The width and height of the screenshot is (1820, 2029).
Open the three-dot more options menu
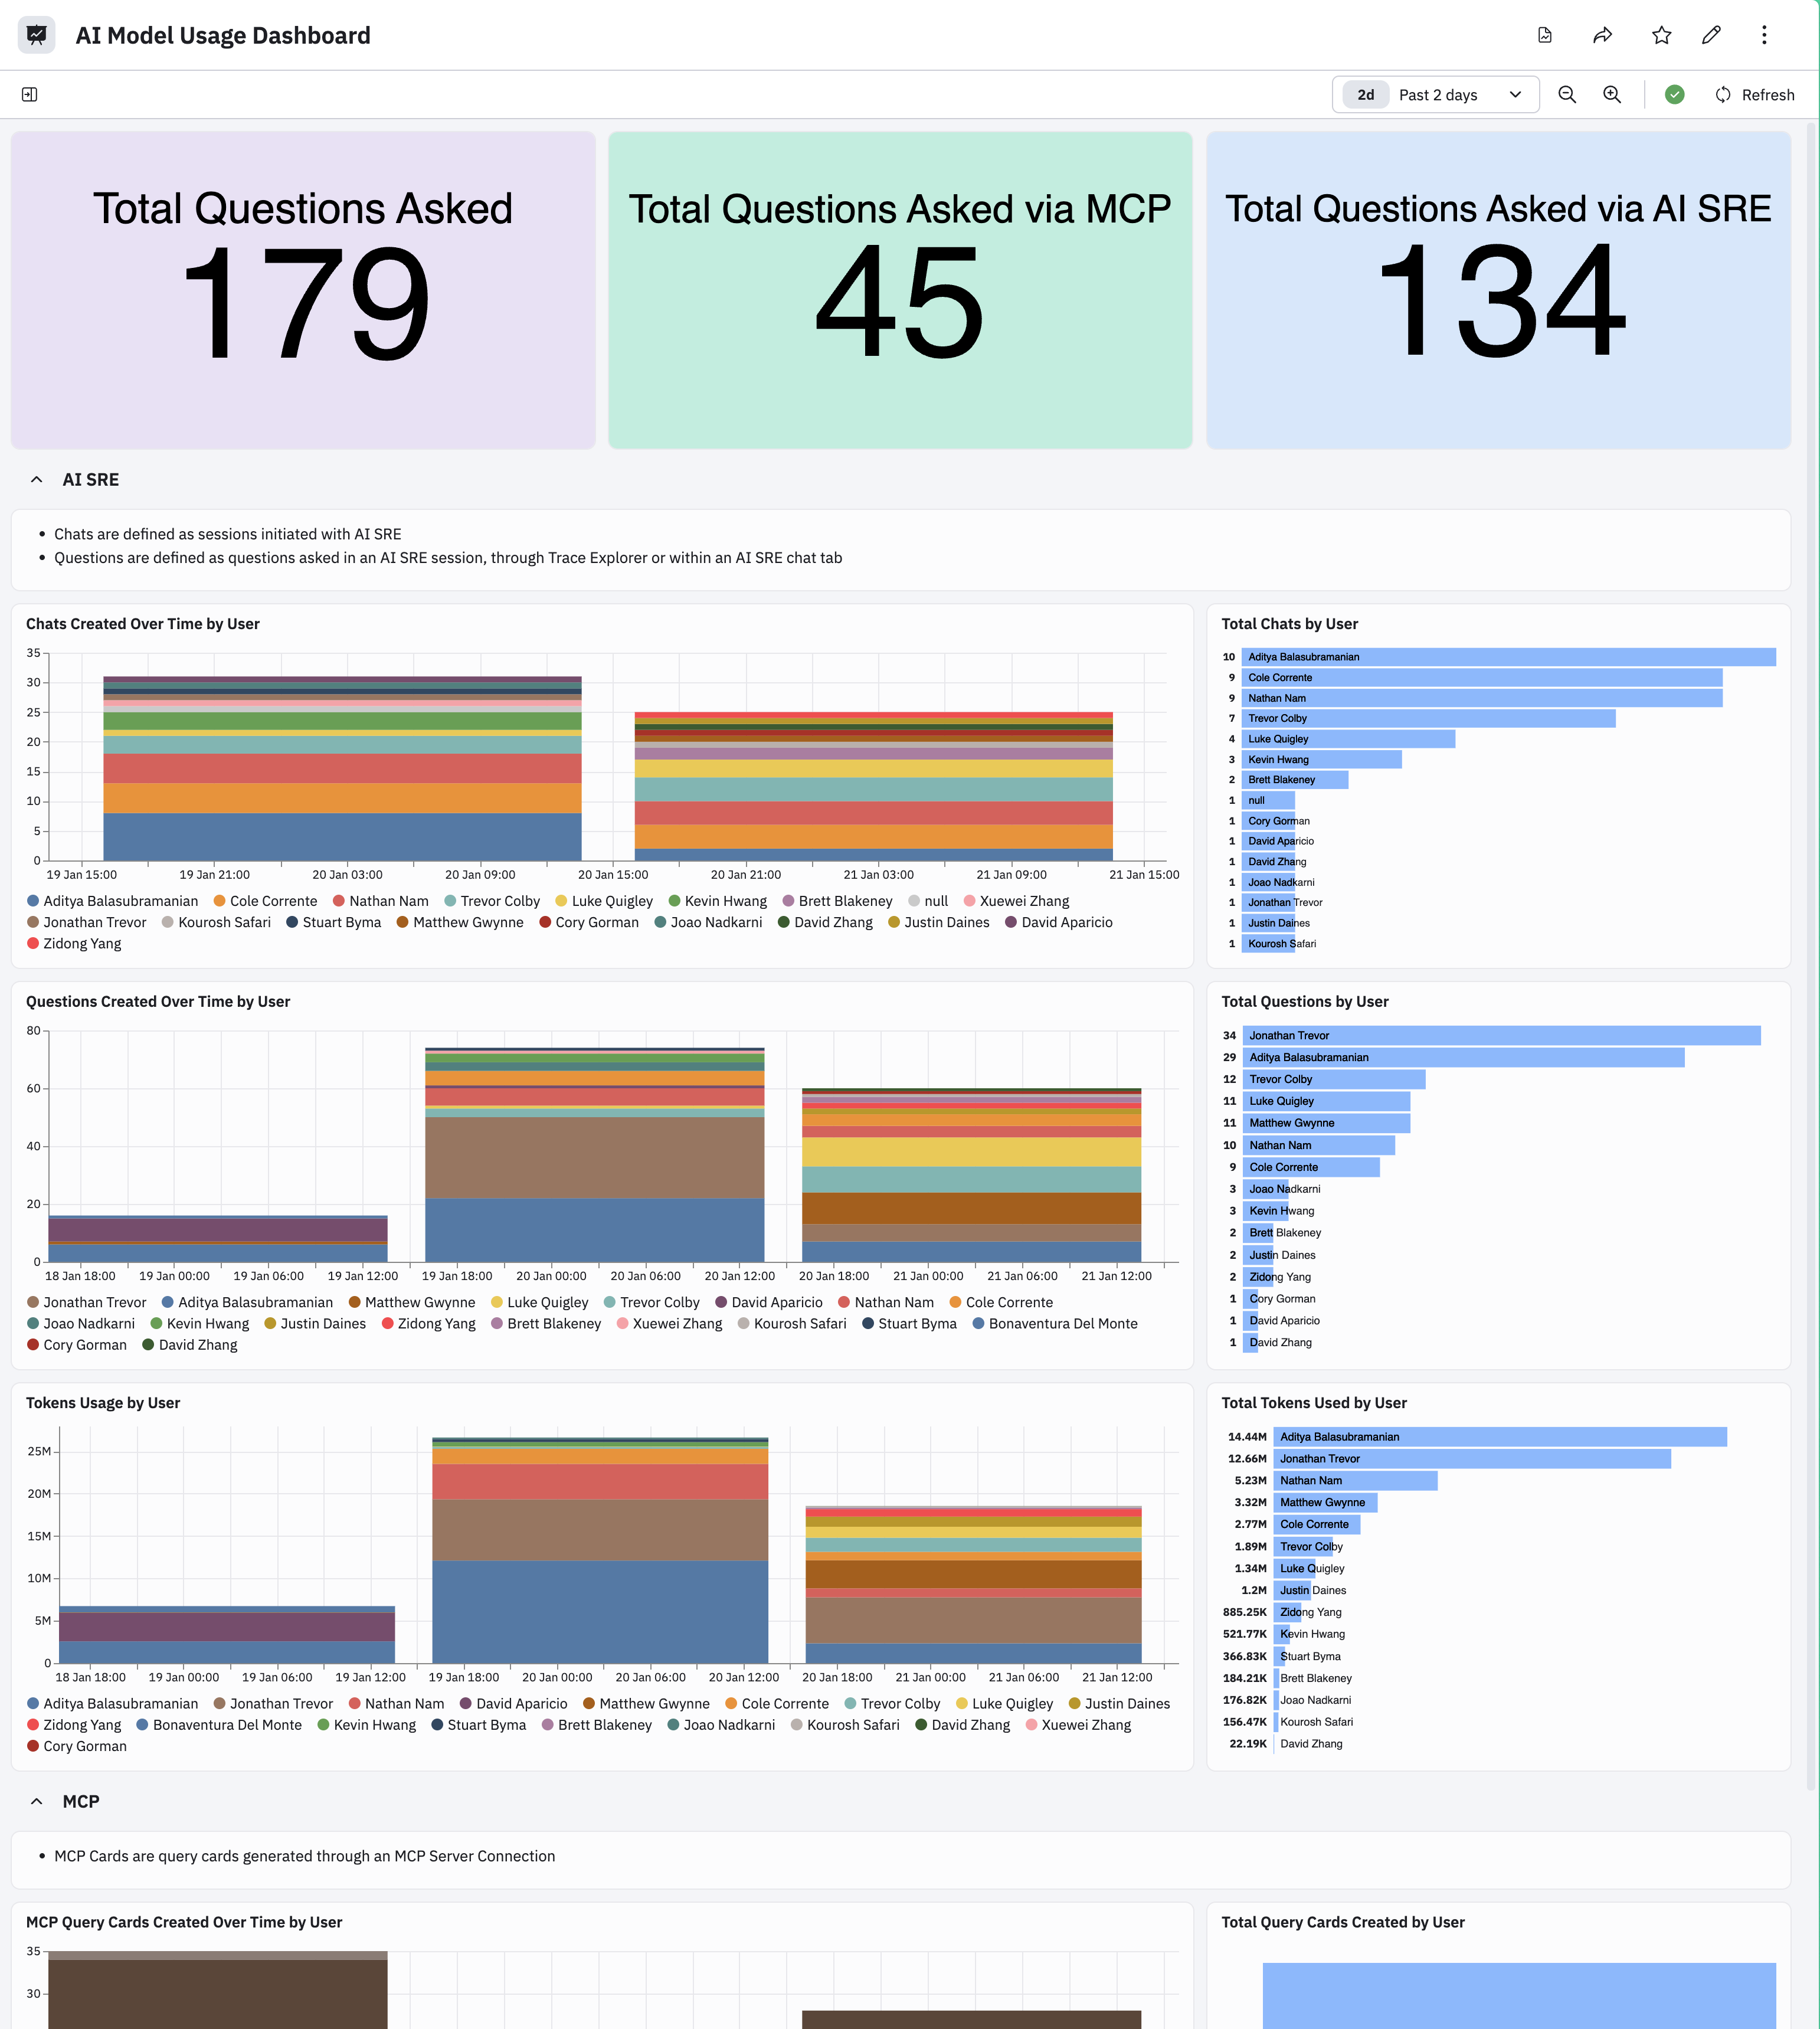(1764, 35)
